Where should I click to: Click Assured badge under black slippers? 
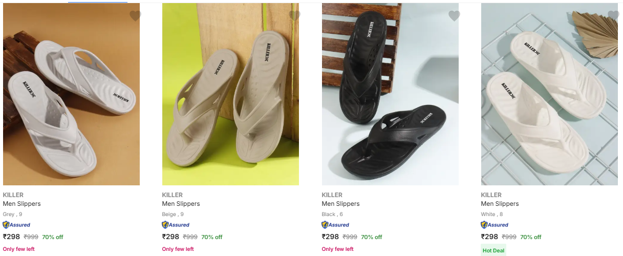[335, 225]
